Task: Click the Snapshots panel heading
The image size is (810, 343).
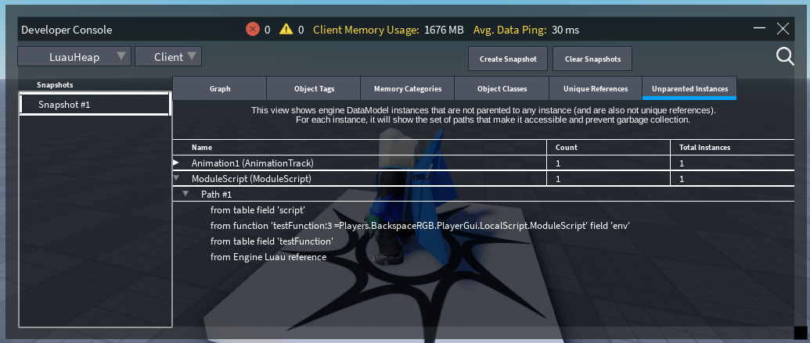Action: [x=55, y=84]
